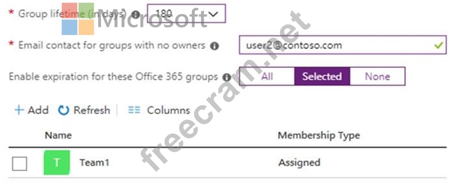Sort by the Name column header

point(58,135)
